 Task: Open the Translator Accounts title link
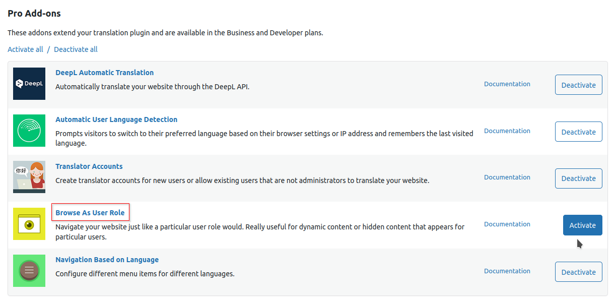click(89, 166)
